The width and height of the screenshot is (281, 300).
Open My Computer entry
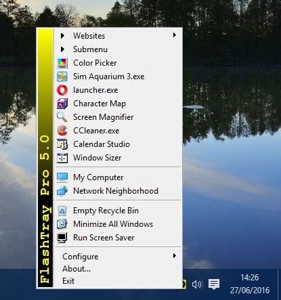pos(118,177)
